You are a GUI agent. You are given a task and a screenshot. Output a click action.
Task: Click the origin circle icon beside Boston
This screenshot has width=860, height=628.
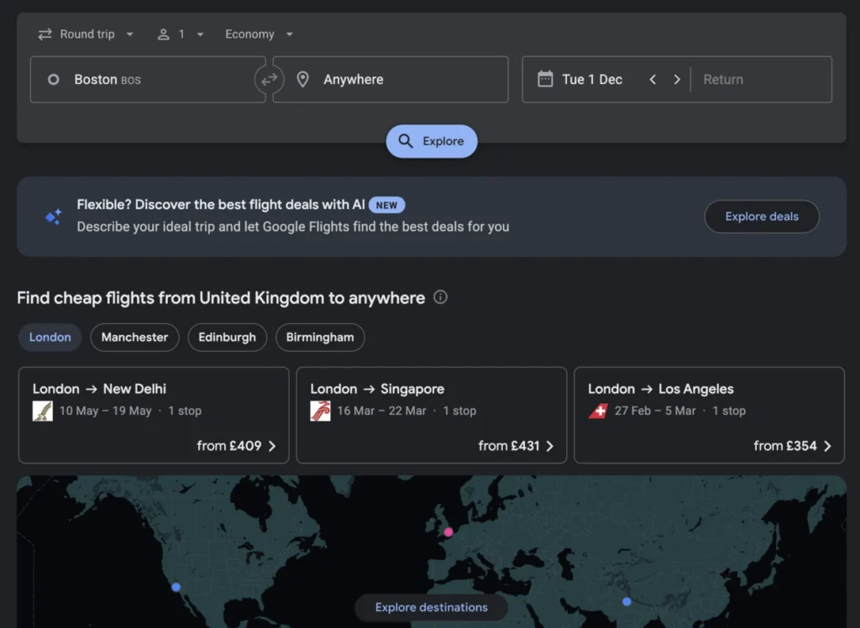(52, 79)
